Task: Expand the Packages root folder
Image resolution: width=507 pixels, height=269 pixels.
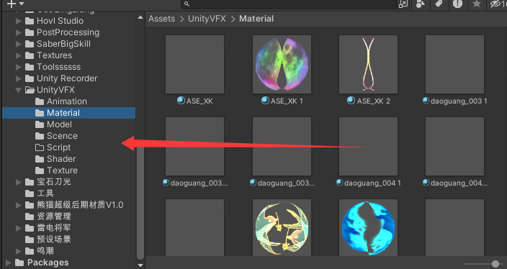Action: tap(9, 263)
